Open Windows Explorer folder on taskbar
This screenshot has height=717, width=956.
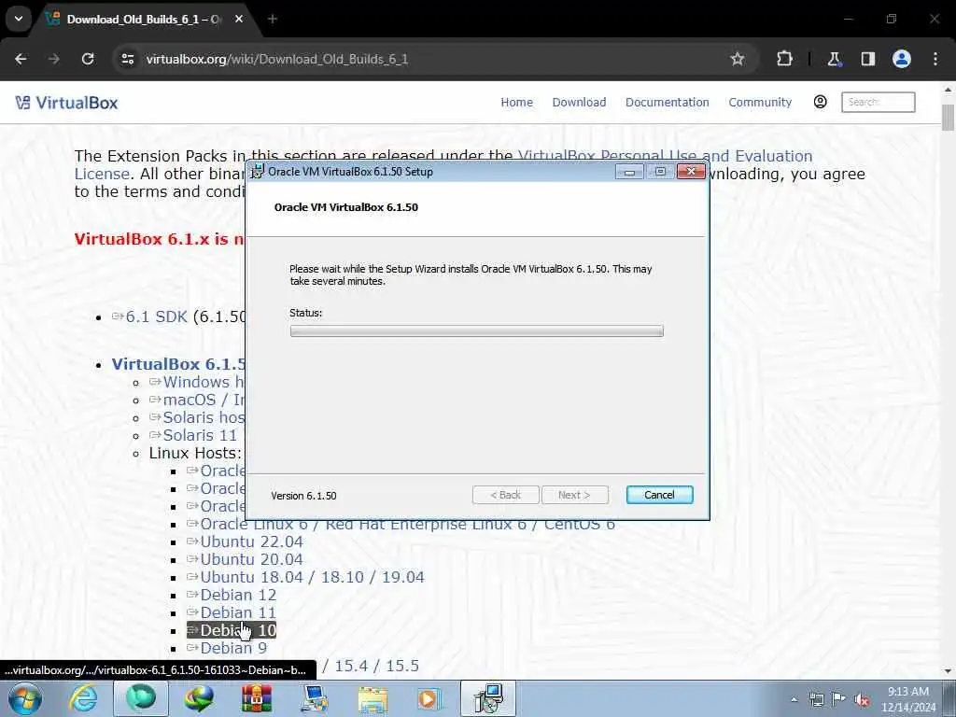point(373,698)
